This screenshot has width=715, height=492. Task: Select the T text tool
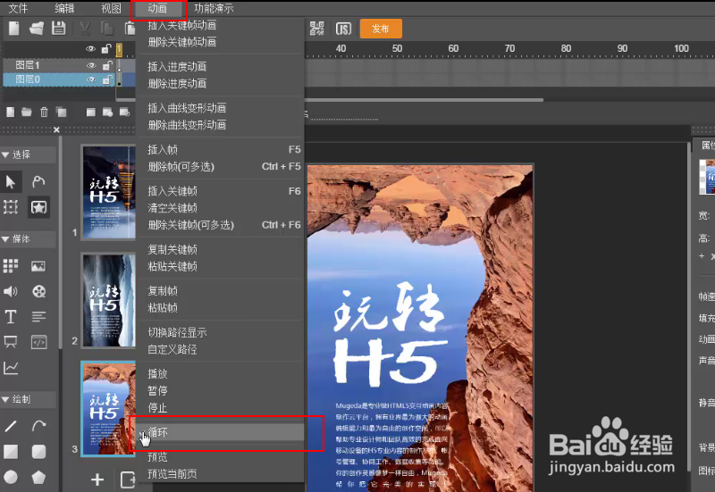(x=11, y=317)
